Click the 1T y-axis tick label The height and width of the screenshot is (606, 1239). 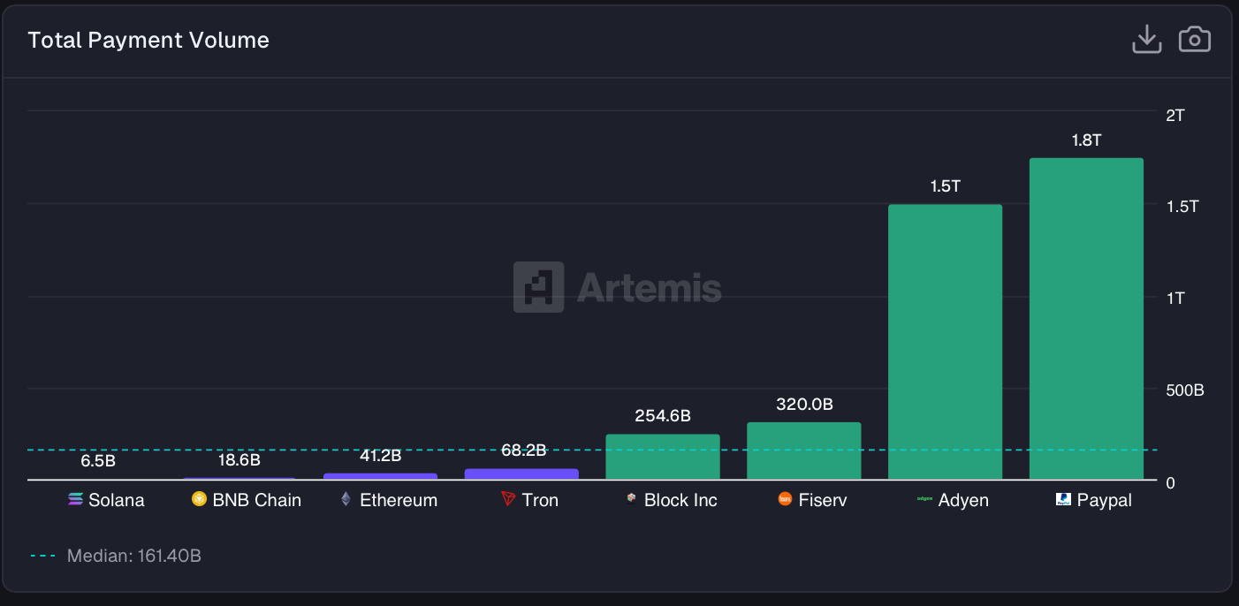(x=1175, y=298)
